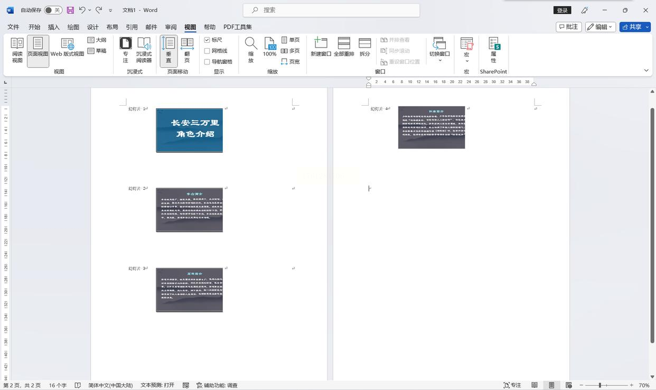Click the search box (搜索)
656x390 pixels.
[x=331, y=10]
